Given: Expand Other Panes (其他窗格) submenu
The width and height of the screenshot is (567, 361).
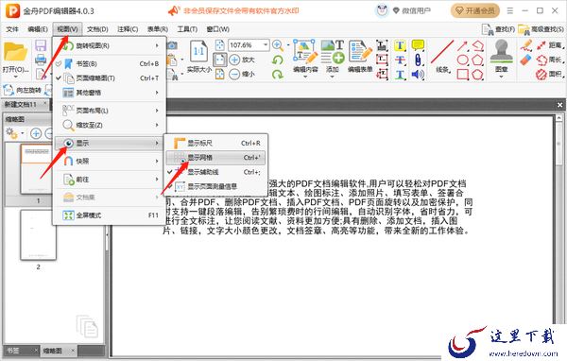Looking at the screenshot, I should click(110, 93).
